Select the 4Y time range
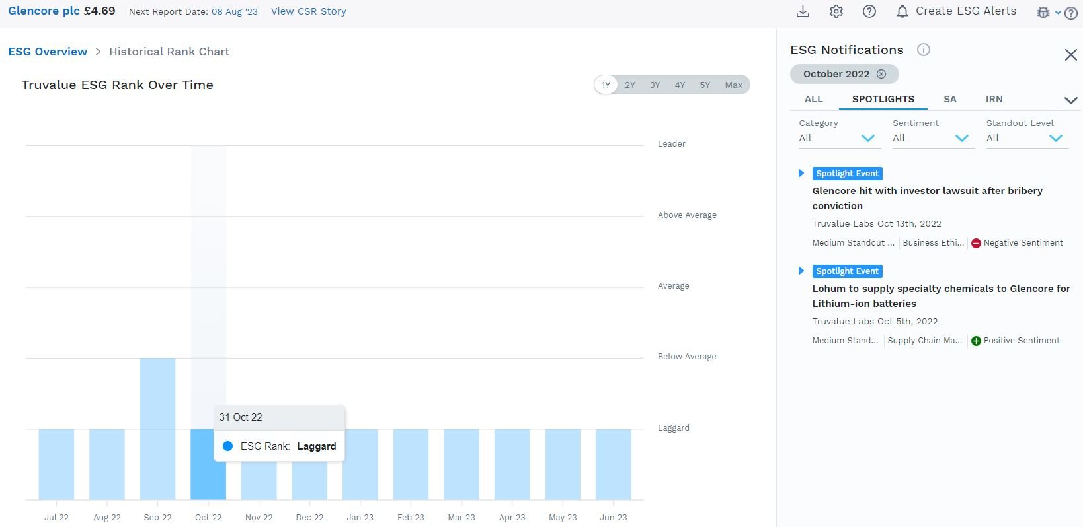 [680, 85]
